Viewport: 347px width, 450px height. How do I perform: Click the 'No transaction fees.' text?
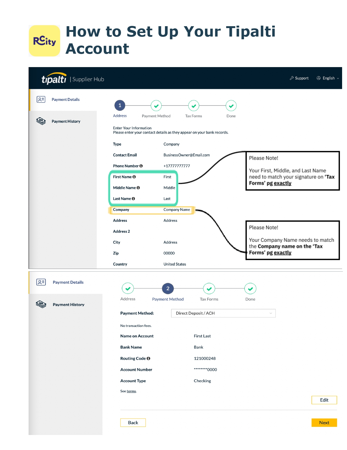(x=136, y=326)
